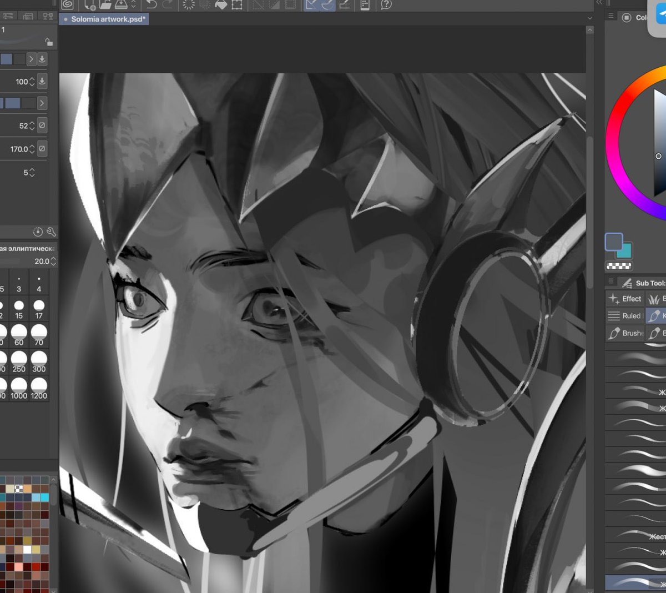The height and width of the screenshot is (593, 666).
Task: Click the Fill bucket icon
Action: pyautogui.click(x=221, y=4)
